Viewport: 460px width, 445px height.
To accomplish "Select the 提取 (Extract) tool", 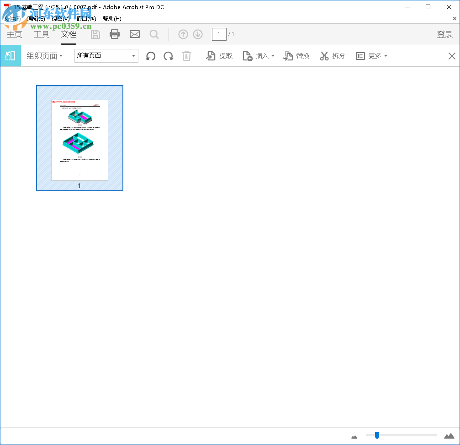I will [x=219, y=56].
